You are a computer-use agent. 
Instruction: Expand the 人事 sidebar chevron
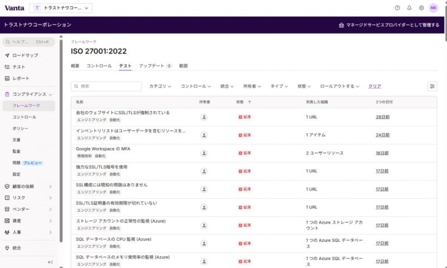[x=51, y=232]
